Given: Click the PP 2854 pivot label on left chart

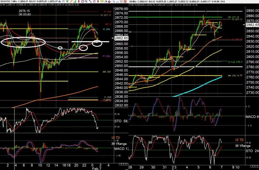Looking at the screenshot, I should [x=106, y=56].
